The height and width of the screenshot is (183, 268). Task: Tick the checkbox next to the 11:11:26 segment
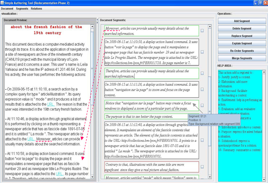202,89
